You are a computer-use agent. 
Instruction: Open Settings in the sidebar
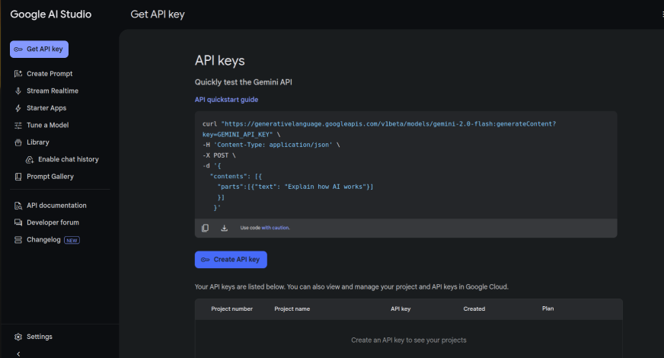(x=40, y=337)
